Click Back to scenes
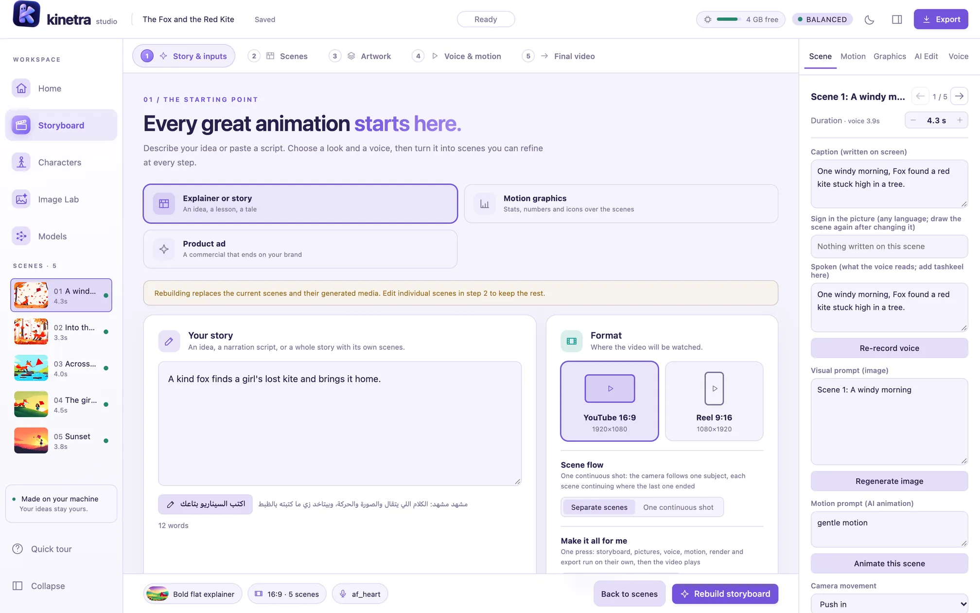 [x=629, y=594]
